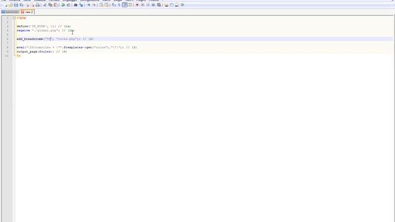This screenshot has height=222, width=395.
Task: Click the Run Macro Multiple Times icon
Action: click(x=153, y=5)
